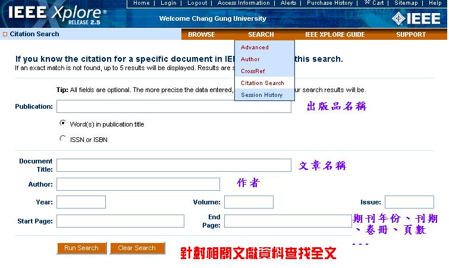The height and width of the screenshot is (268, 449).
Task: Open the Login link
Action: (168, 3)
